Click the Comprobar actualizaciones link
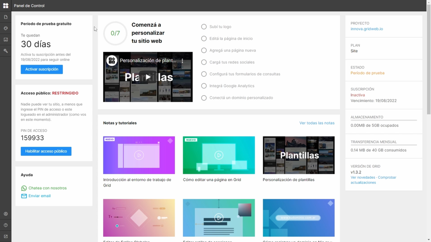The width and height of the screenshot is (431, 242). coord(374,180)
